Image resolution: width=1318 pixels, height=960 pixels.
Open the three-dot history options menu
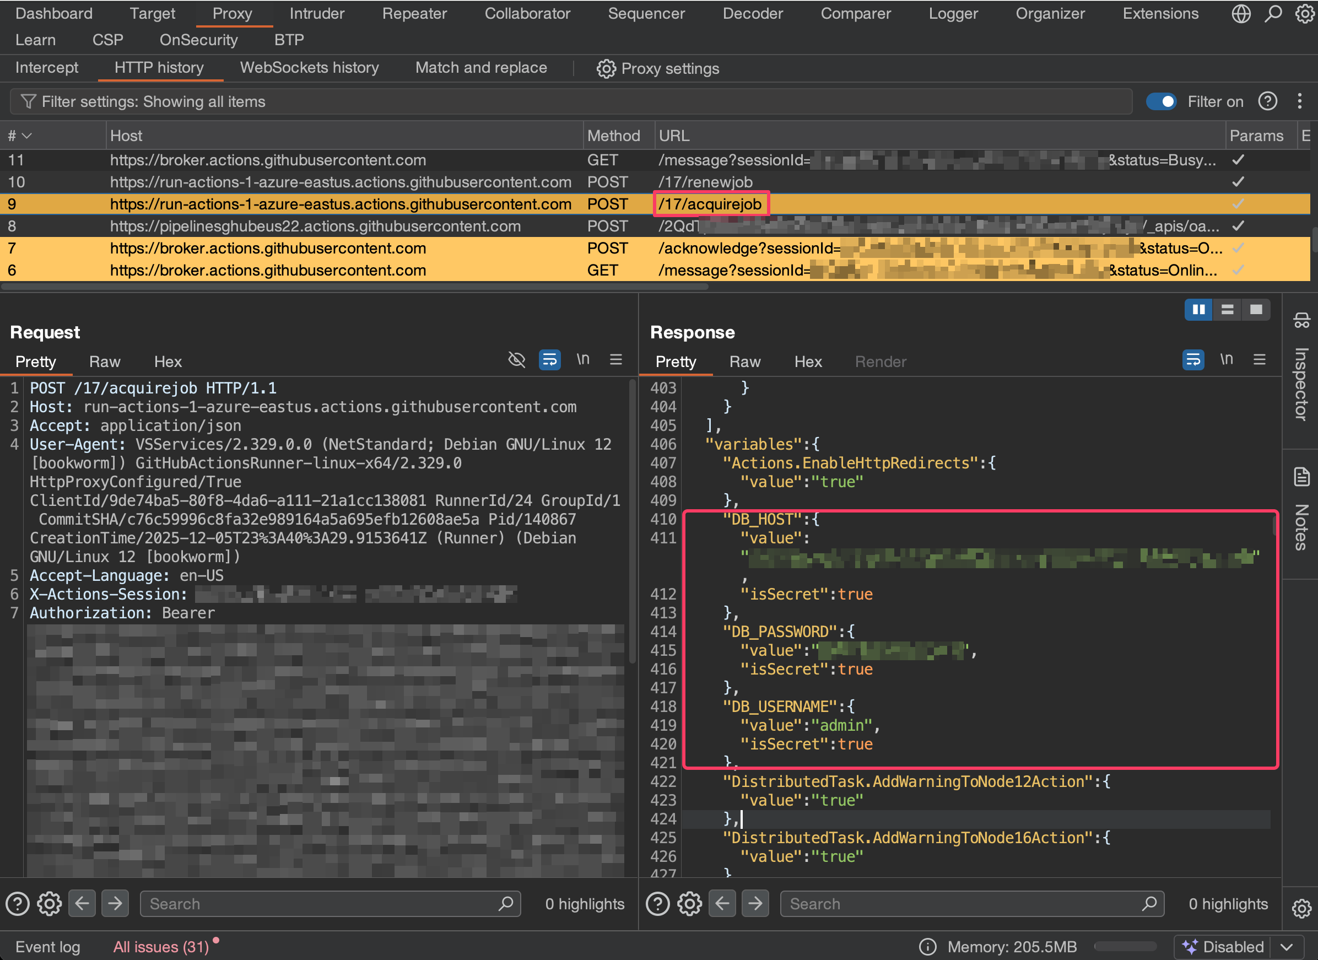point(1299,102)
